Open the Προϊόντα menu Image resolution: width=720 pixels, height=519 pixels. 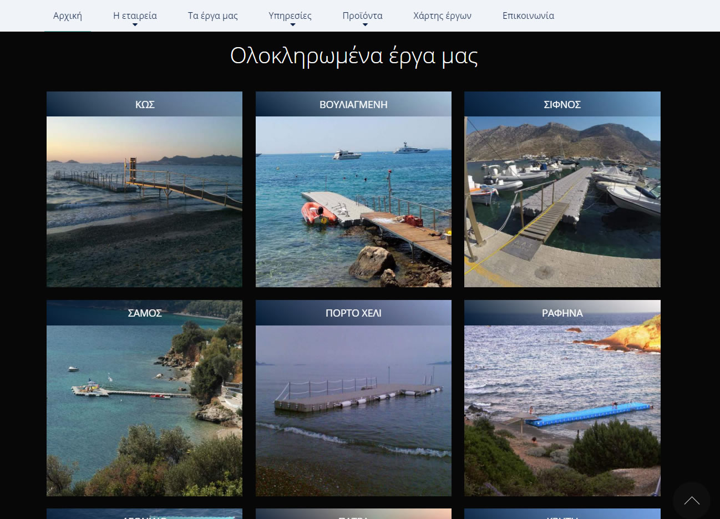point(362,16)
